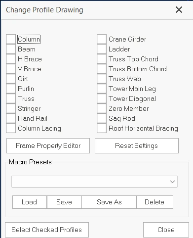Enable the Tower Main Leg checkbox
This screenshot has height=238, width=193.
tap(102, 89)
